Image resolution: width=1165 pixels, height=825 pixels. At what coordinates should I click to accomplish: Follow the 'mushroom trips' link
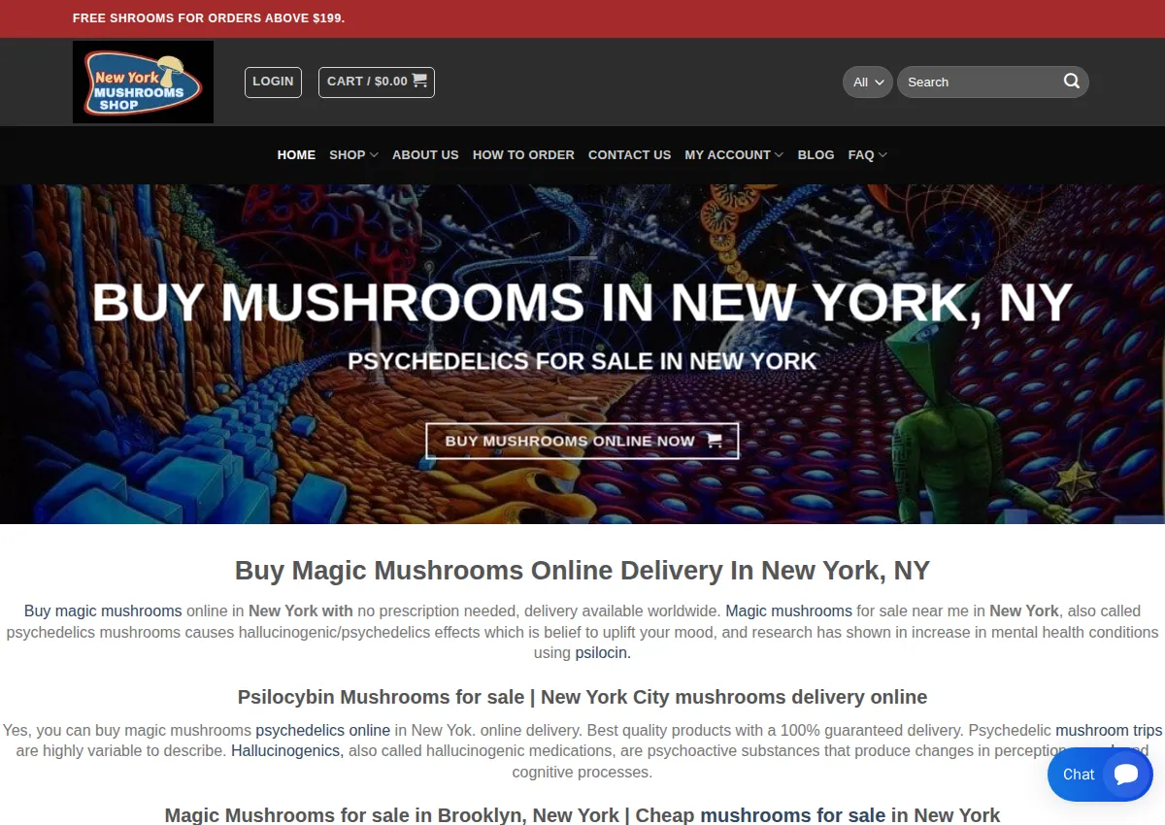1109,730
